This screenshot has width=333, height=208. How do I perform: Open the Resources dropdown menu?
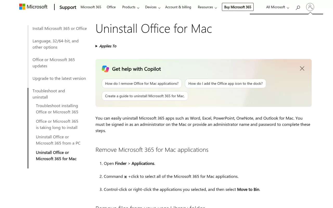pos(207,7)
